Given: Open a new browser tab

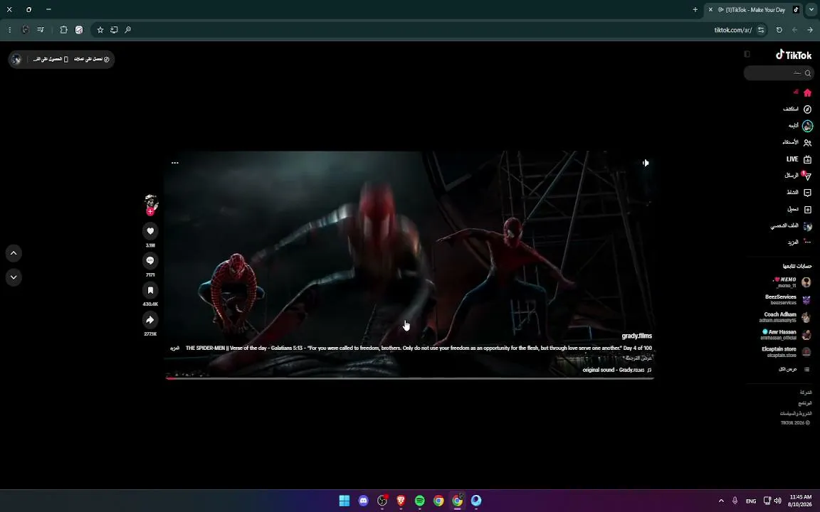Looking at the screenshot, I should point(695,9).
